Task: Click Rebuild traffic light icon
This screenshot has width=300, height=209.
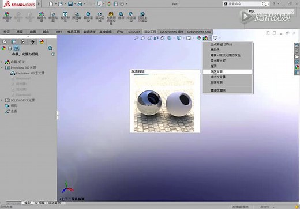Action: point(109,4)
